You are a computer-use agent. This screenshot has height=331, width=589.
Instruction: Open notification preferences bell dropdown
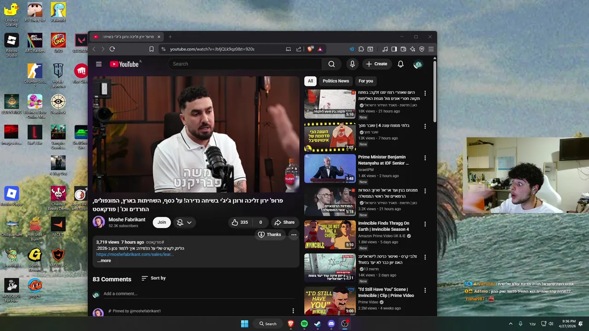184,222
